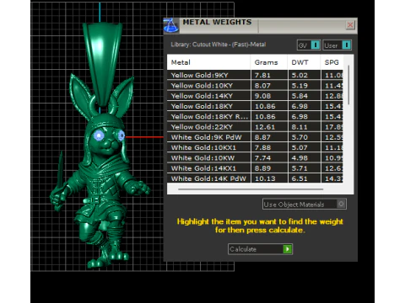Click the 9.08 grams cell

click(x=269, y=96)
